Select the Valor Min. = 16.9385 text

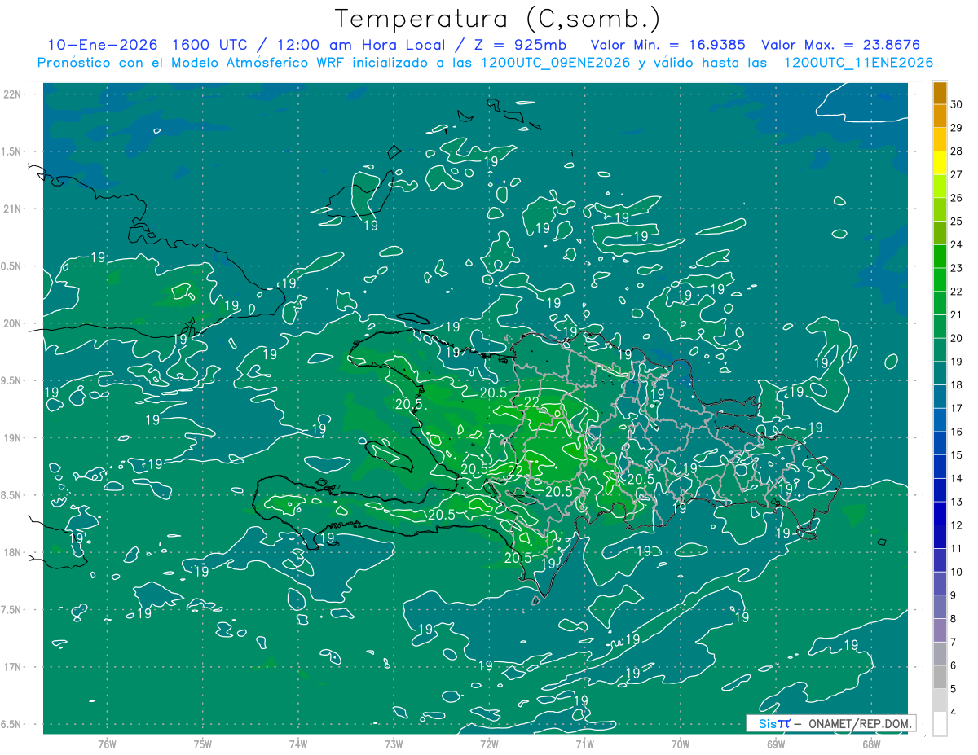point(667,45)
